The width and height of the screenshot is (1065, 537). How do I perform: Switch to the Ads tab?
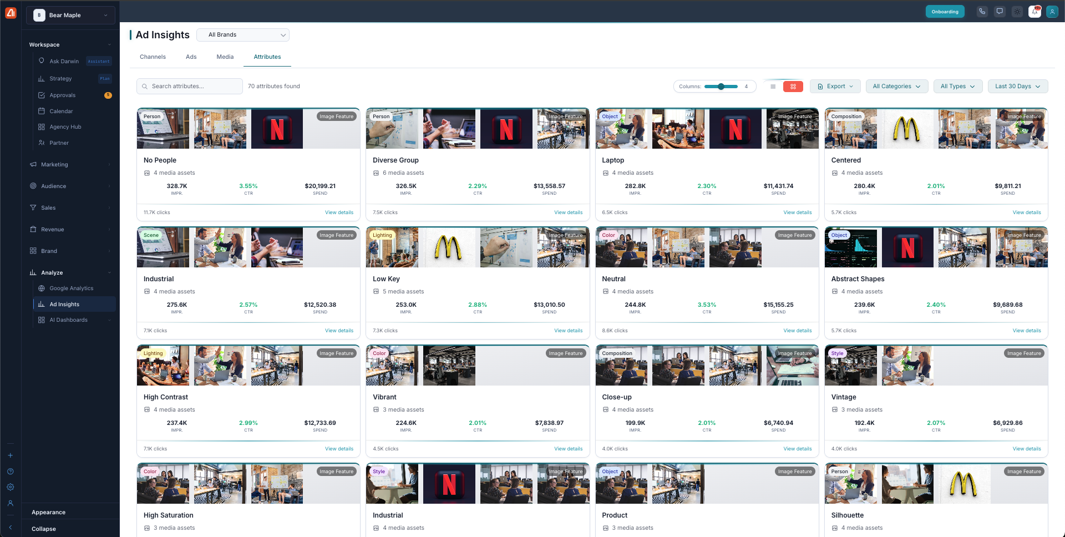pos(191,57)
